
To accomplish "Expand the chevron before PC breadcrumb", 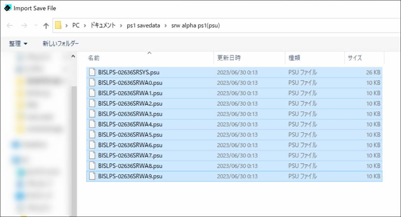I will pos(67,26).
